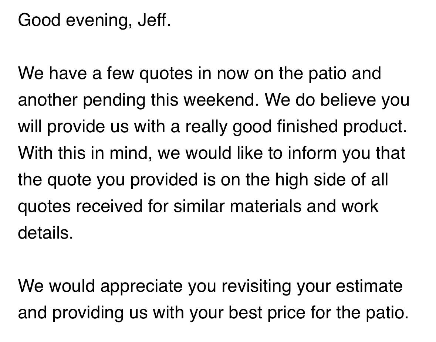Click the words "We do believe you"
Screen dimensions: 436x342
click(x=337, y=100)
